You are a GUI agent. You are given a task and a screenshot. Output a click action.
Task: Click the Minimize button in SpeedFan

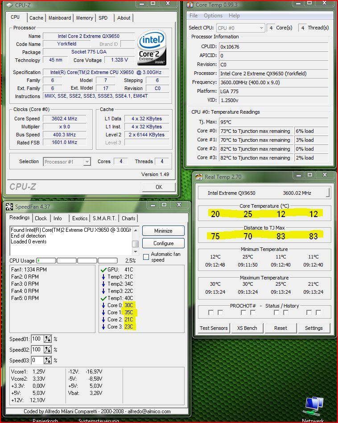coord(163,230)
